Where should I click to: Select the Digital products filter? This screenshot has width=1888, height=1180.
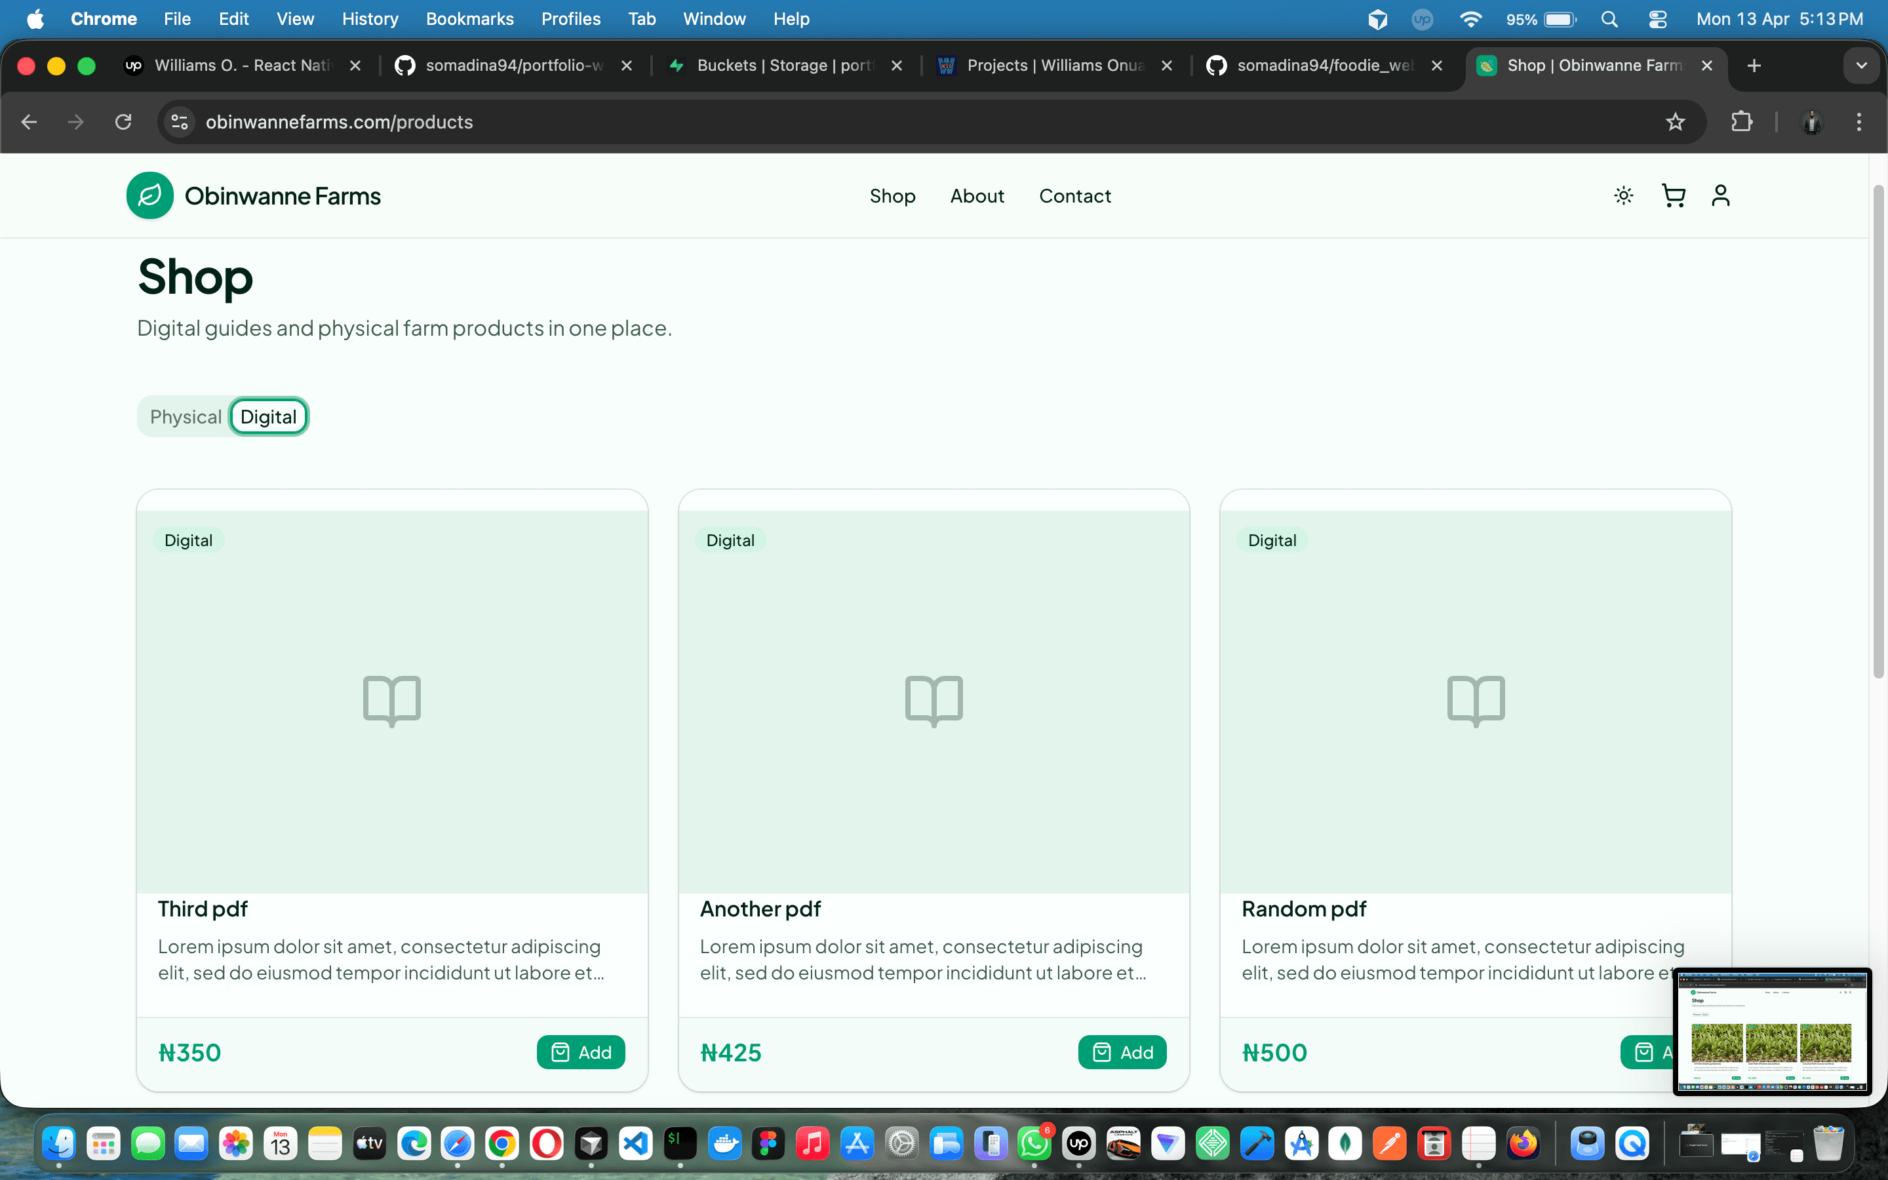click(268, 416)
